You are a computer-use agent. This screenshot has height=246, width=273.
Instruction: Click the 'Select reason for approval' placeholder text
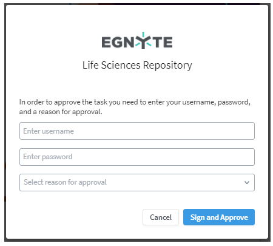coord(65,182)
